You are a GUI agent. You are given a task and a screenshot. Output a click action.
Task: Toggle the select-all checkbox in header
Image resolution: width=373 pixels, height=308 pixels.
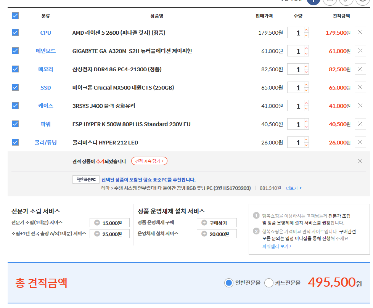tap(15, 16)
